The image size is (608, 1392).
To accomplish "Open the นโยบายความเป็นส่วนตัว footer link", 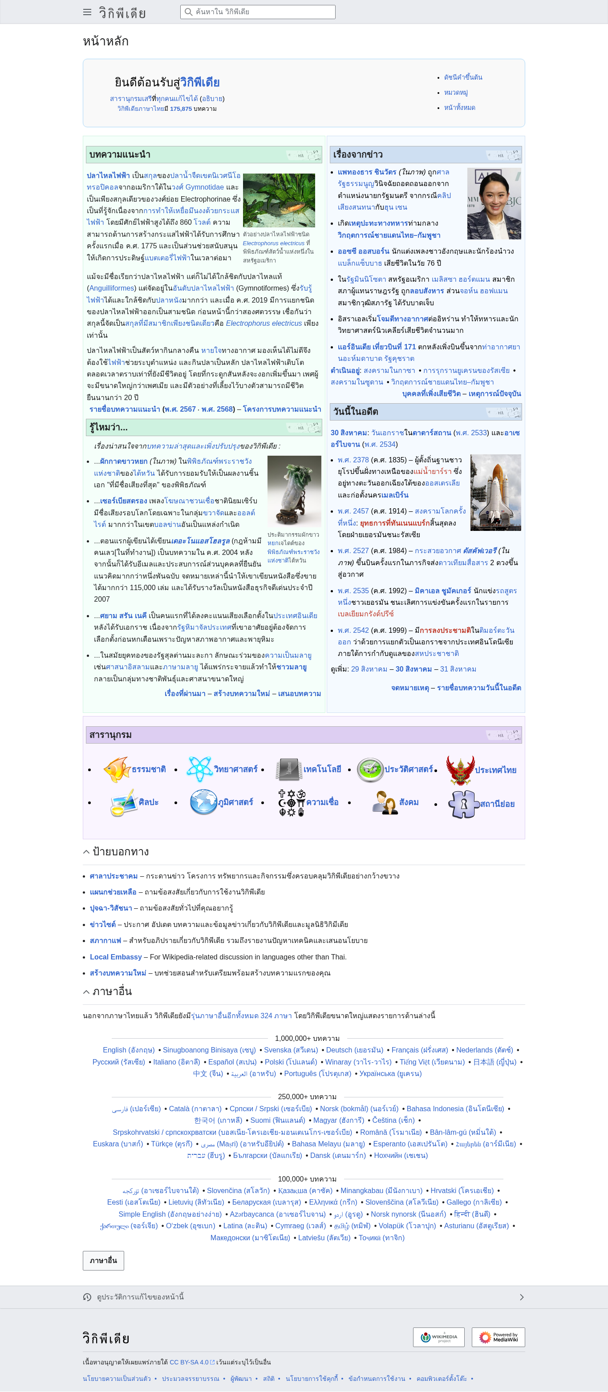I will click(x=117, y=1379).
